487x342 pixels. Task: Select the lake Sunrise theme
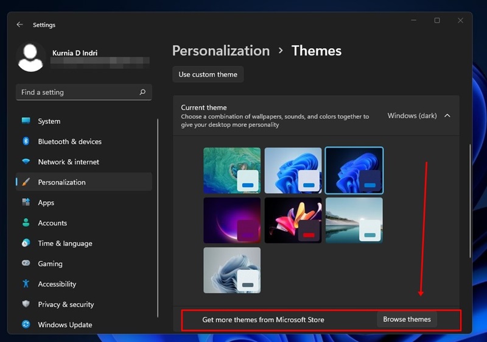(354, 220)
